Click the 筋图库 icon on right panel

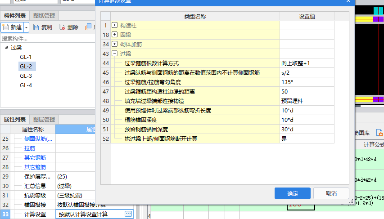[x=379, y=133]
